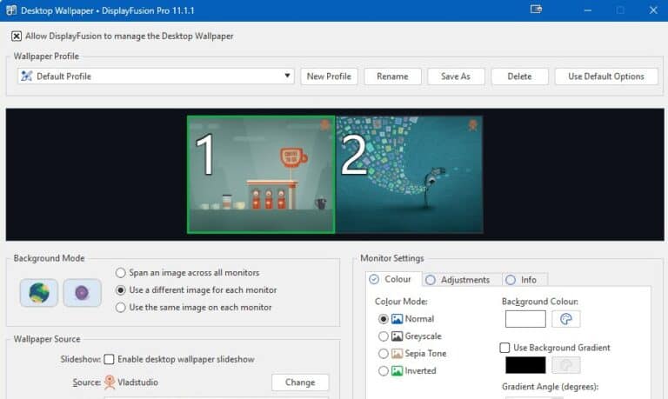Click the black gradient colour swatch

pyautogui.click(x=525, y=365)
